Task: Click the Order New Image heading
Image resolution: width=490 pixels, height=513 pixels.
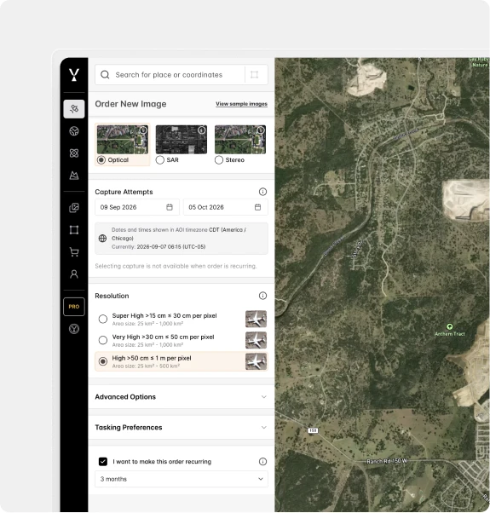Action: [x=131, y=104]
